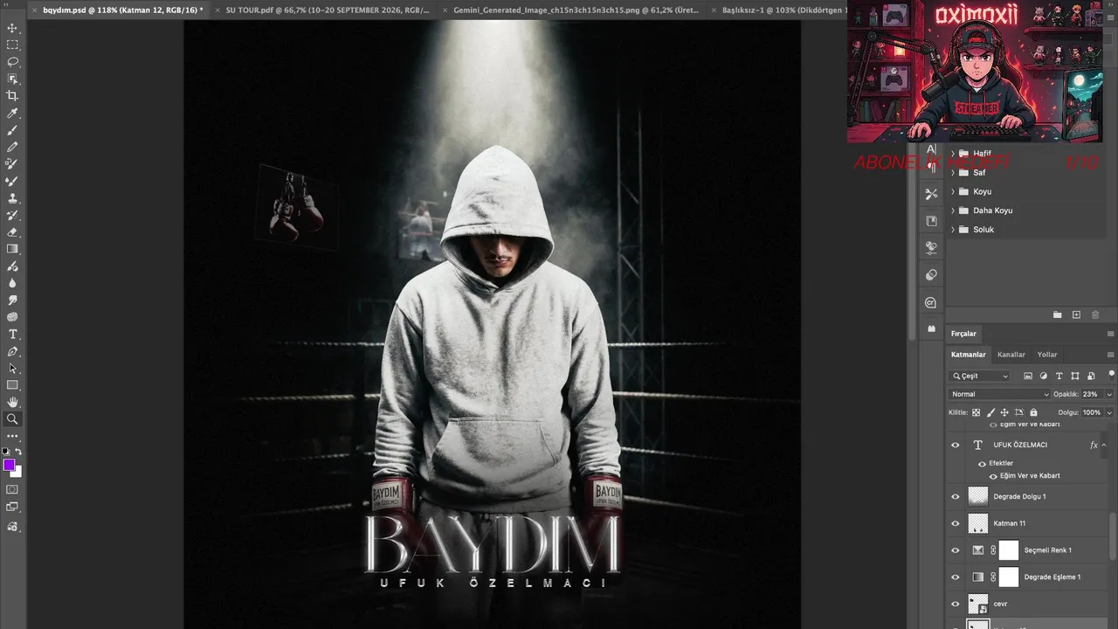The image size is (1118, 629).
Task: Click the foreground purple color swatch
Action: coord(9,465)
